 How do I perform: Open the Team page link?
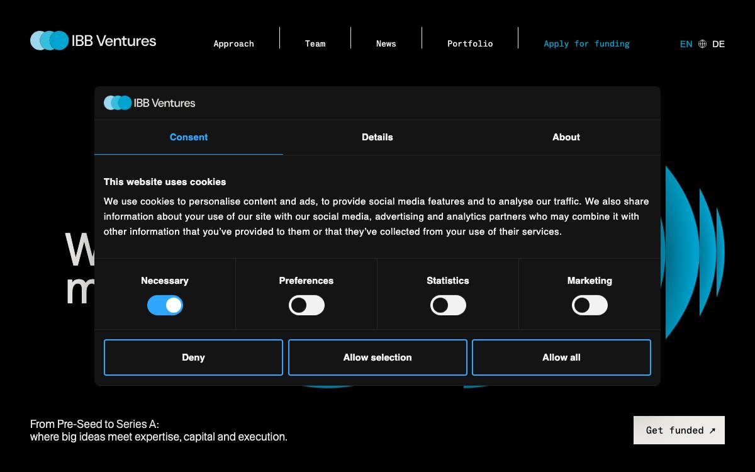click(315, 44)
